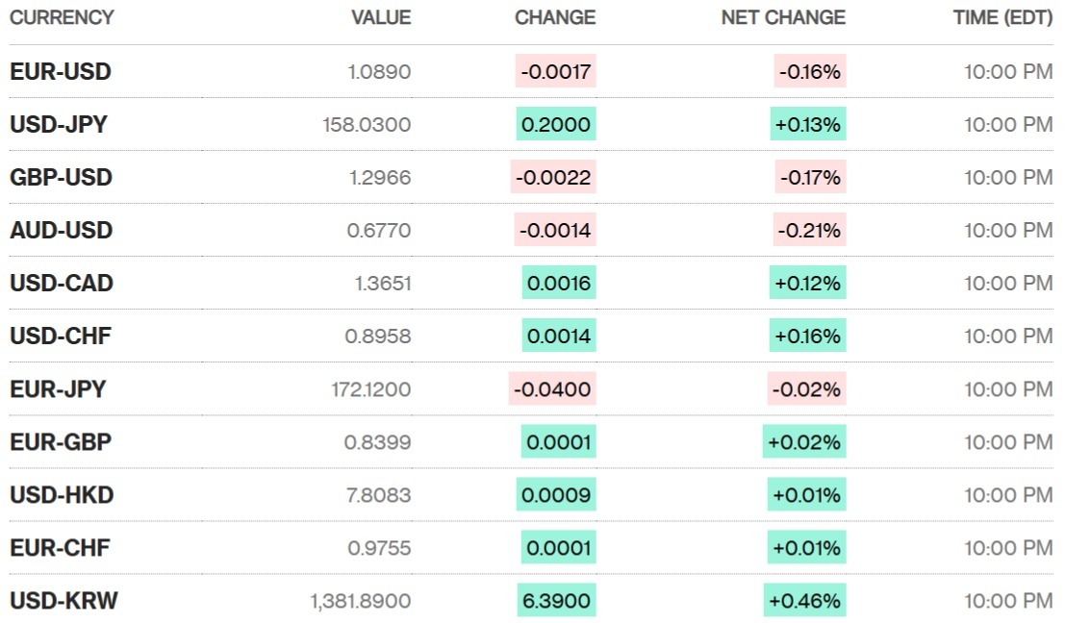This screenshot has width=1065, height=623.
Task: Open the USD-CAD quote page
Action: tap(62, 284)
